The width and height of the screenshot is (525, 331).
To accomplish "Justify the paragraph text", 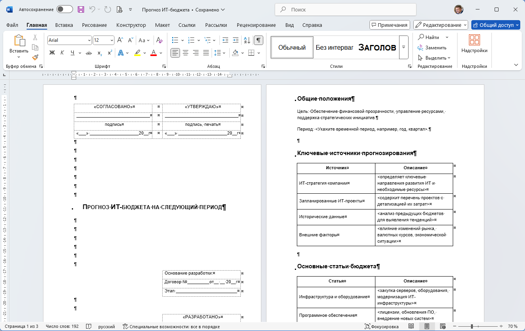I will [206, 53].
